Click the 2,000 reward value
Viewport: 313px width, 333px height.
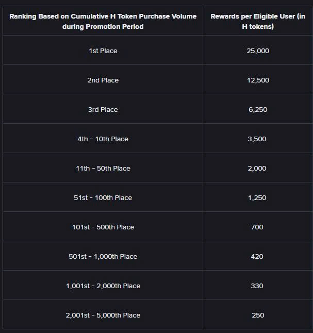pos(257,169)
